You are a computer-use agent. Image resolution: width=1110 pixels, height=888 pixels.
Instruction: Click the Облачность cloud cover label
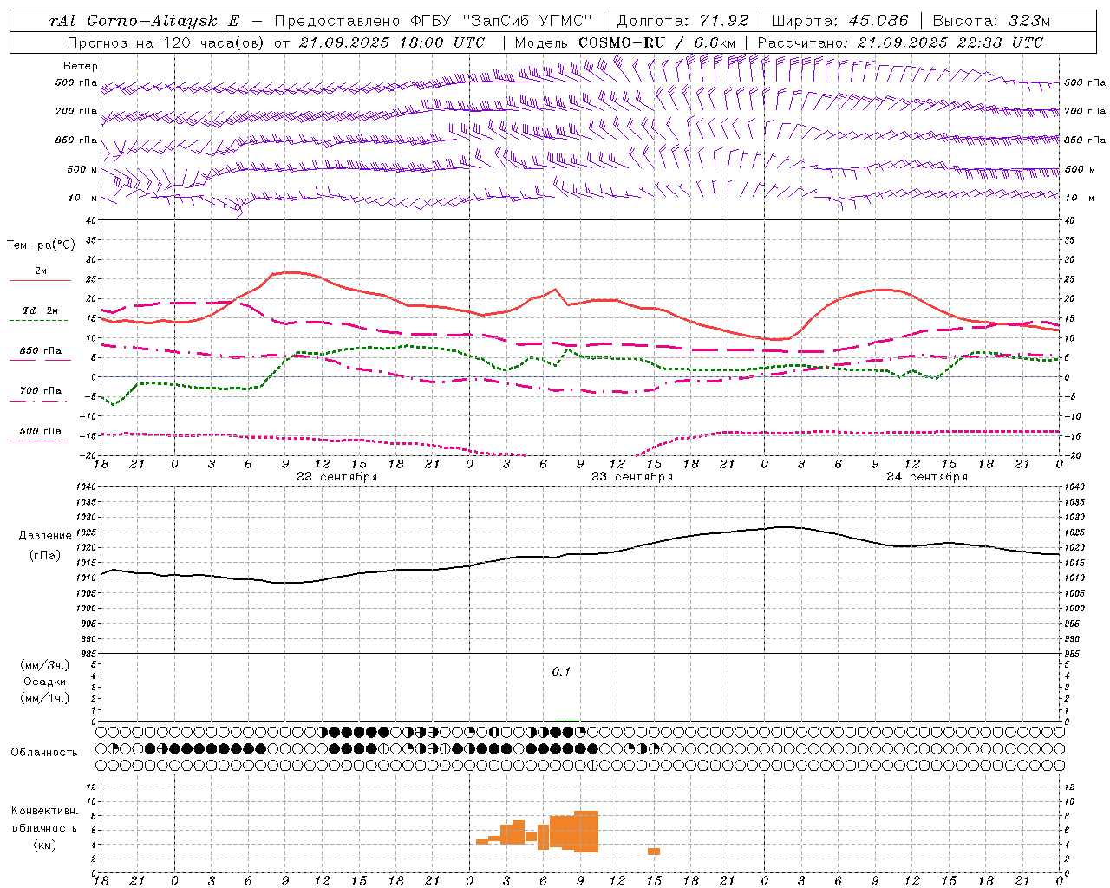pos(44,753)
